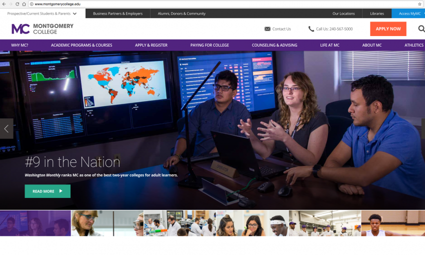Go to previous slide with left arrow
This screenshot has width=425, height=255.
[6, 129]
